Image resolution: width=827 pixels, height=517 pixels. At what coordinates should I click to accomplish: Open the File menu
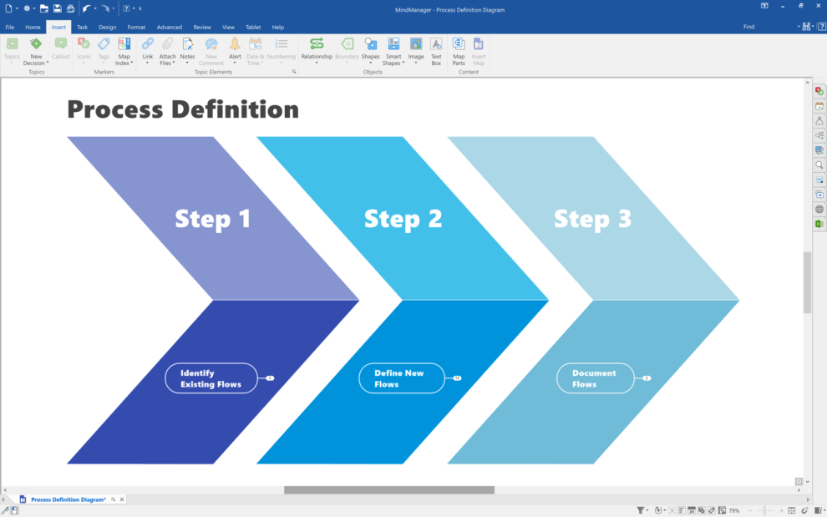point(10,27)
